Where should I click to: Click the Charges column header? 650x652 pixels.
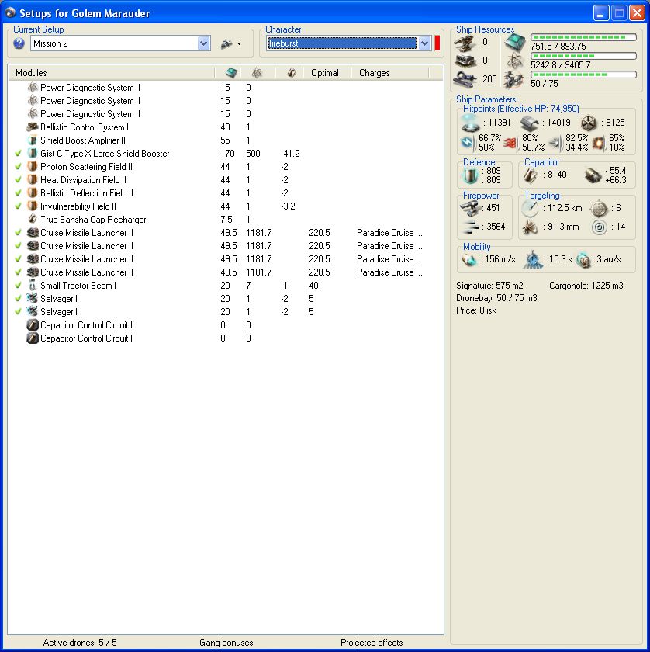click(x=375, y=73)
